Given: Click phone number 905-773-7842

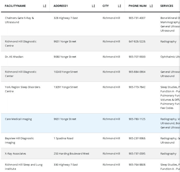Looking at the screenshot, I should [137, 87].
